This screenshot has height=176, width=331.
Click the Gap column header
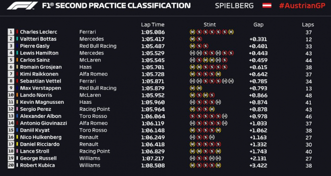pyautogui.click(x=258, y=25)
